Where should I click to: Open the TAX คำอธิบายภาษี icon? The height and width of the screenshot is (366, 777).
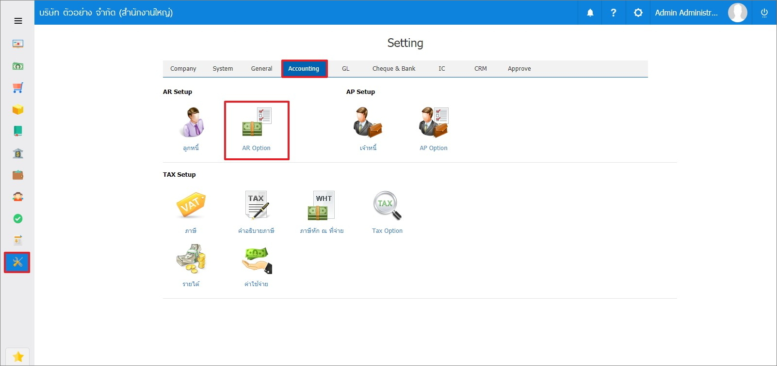pyautogui.click(x=257, y=205)
